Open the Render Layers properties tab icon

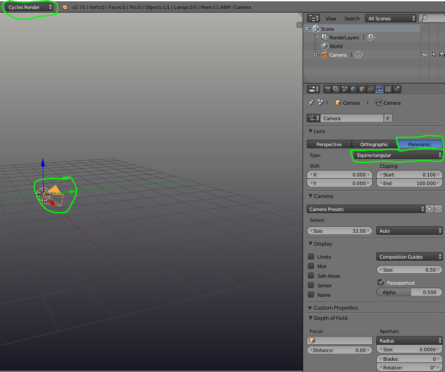336,89
